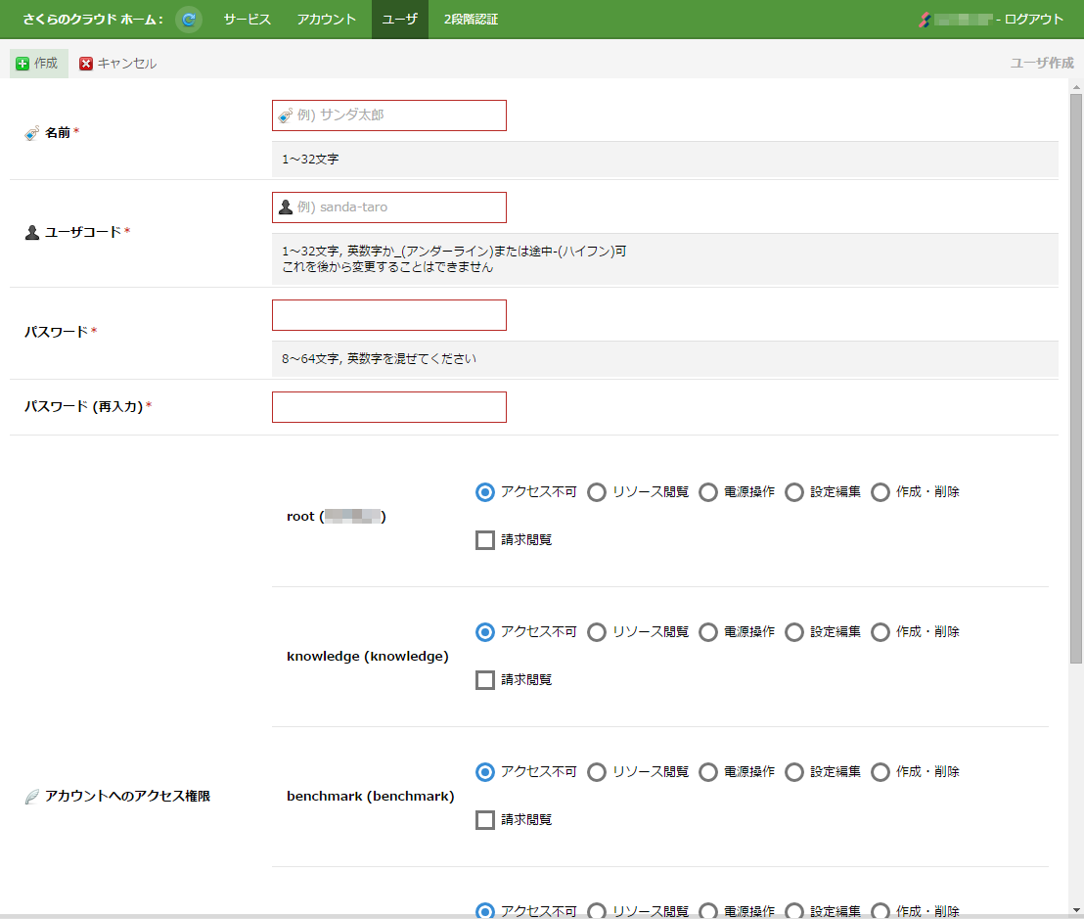
Task: Check 請求閲覧 for the benchmark account
Action: (485, 820)
